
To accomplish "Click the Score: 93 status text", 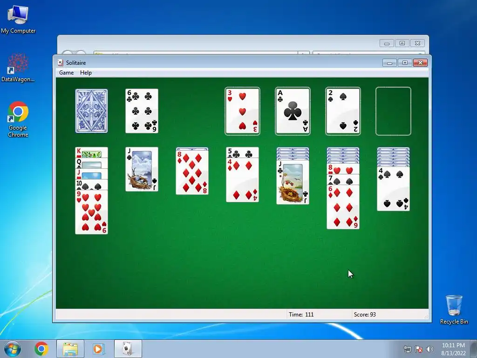I will [x=365, y=315].
